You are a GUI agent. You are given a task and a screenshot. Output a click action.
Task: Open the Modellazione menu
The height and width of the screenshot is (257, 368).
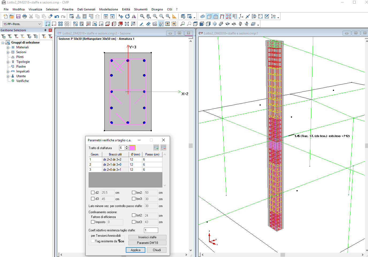(x=108, y=9)
